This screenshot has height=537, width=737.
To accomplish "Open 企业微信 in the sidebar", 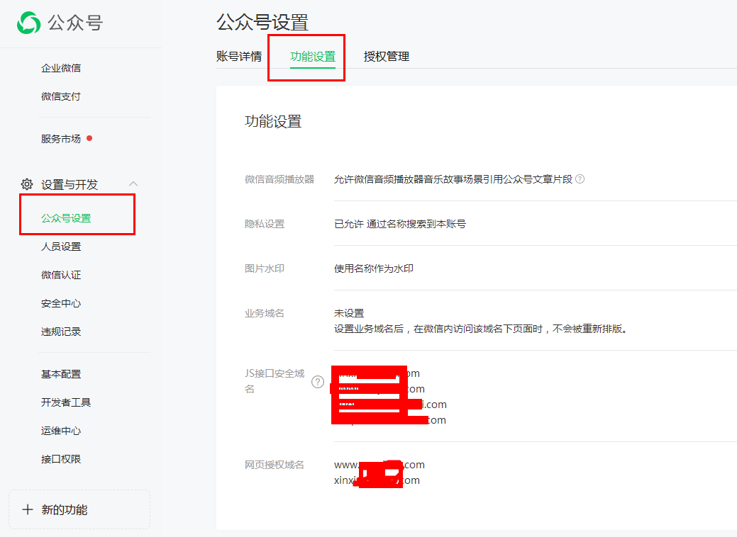I will pos(61,68).
